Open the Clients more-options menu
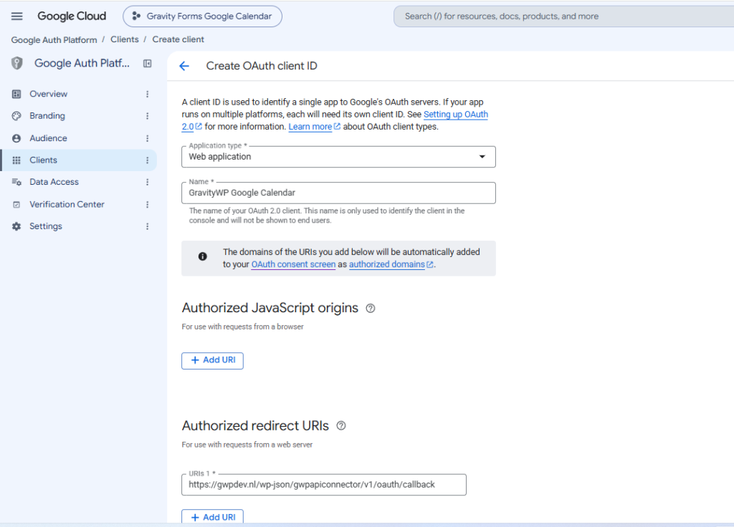Screen dimensions: 734x527 [x=148, y=160]
